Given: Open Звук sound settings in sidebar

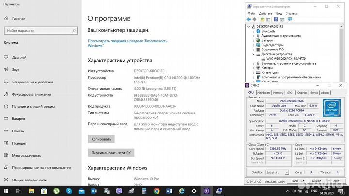Looking at the screenshot, I should (12, 70).
